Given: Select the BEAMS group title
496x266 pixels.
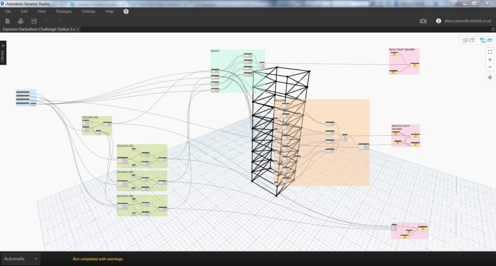Looking at the screenshot, I should (x=215, y=51).
